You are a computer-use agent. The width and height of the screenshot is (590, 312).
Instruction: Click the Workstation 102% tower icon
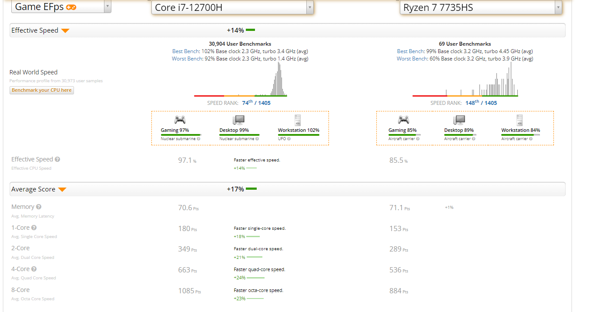(298, 120)
